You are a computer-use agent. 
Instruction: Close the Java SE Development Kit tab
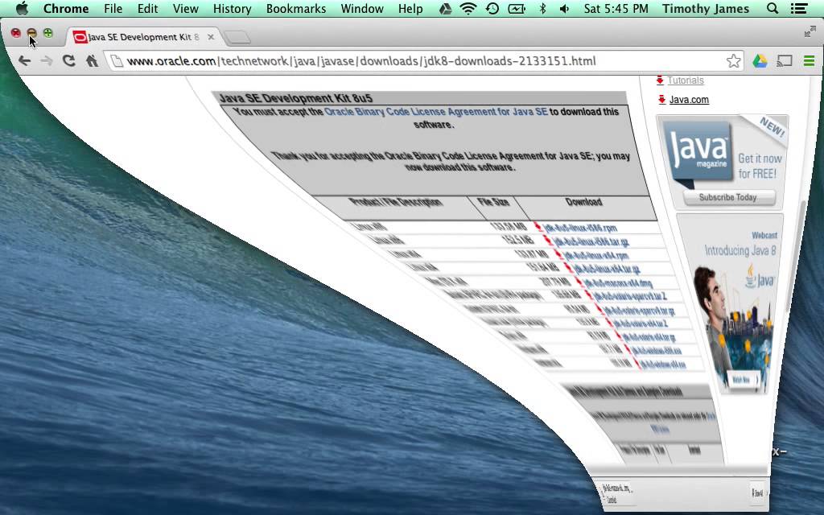[x=211, y=37]
